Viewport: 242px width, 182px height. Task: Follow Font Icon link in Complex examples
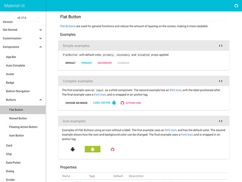pyautogui.click(x=100, y=95)
